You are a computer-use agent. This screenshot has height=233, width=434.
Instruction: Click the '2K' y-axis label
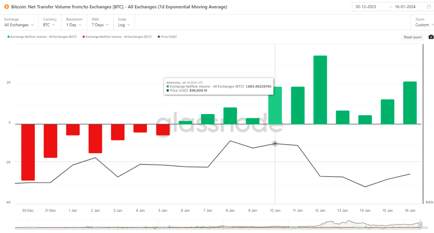pyautogui.click(x=8, y=83)
